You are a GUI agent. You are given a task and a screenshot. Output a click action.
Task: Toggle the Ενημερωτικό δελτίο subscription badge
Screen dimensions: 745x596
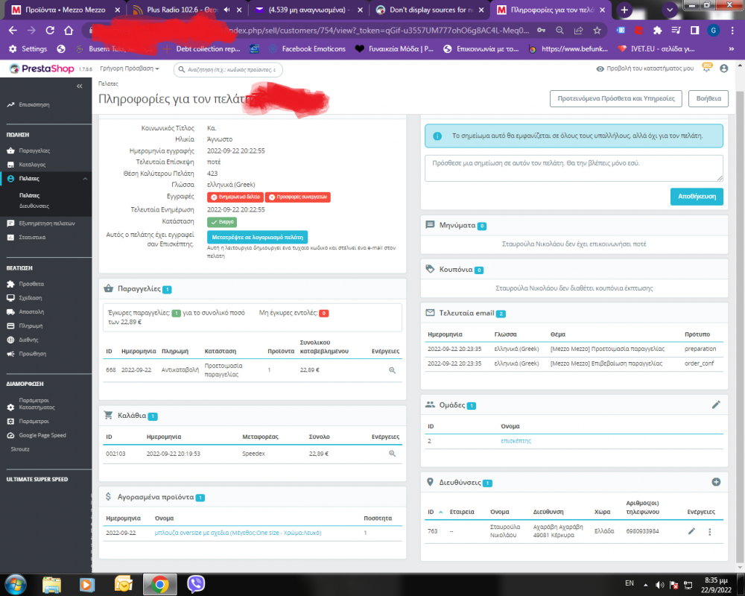pos(235,197)
